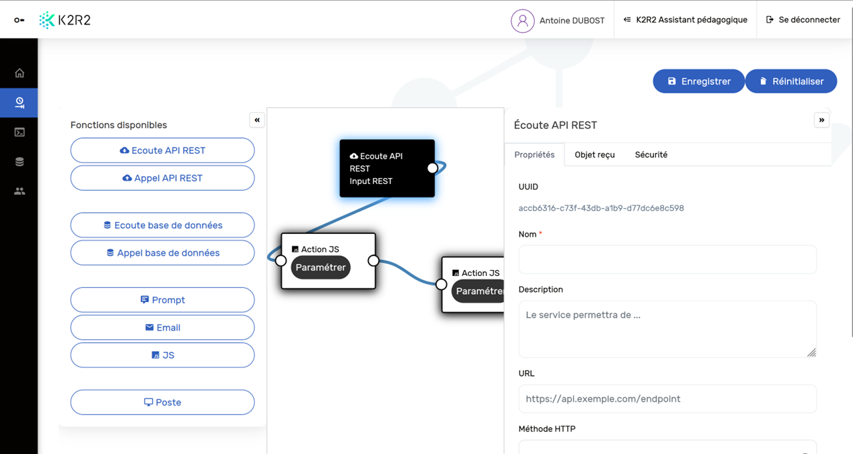This screenshot has width=853, height=454.
Task: Click the URL input field
Action: (667, 399)
